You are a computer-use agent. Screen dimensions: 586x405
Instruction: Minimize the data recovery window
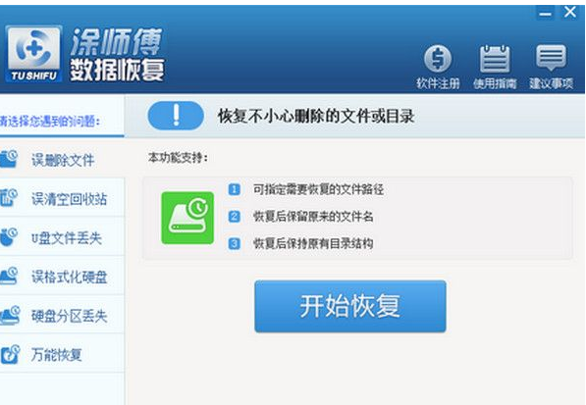545,13
